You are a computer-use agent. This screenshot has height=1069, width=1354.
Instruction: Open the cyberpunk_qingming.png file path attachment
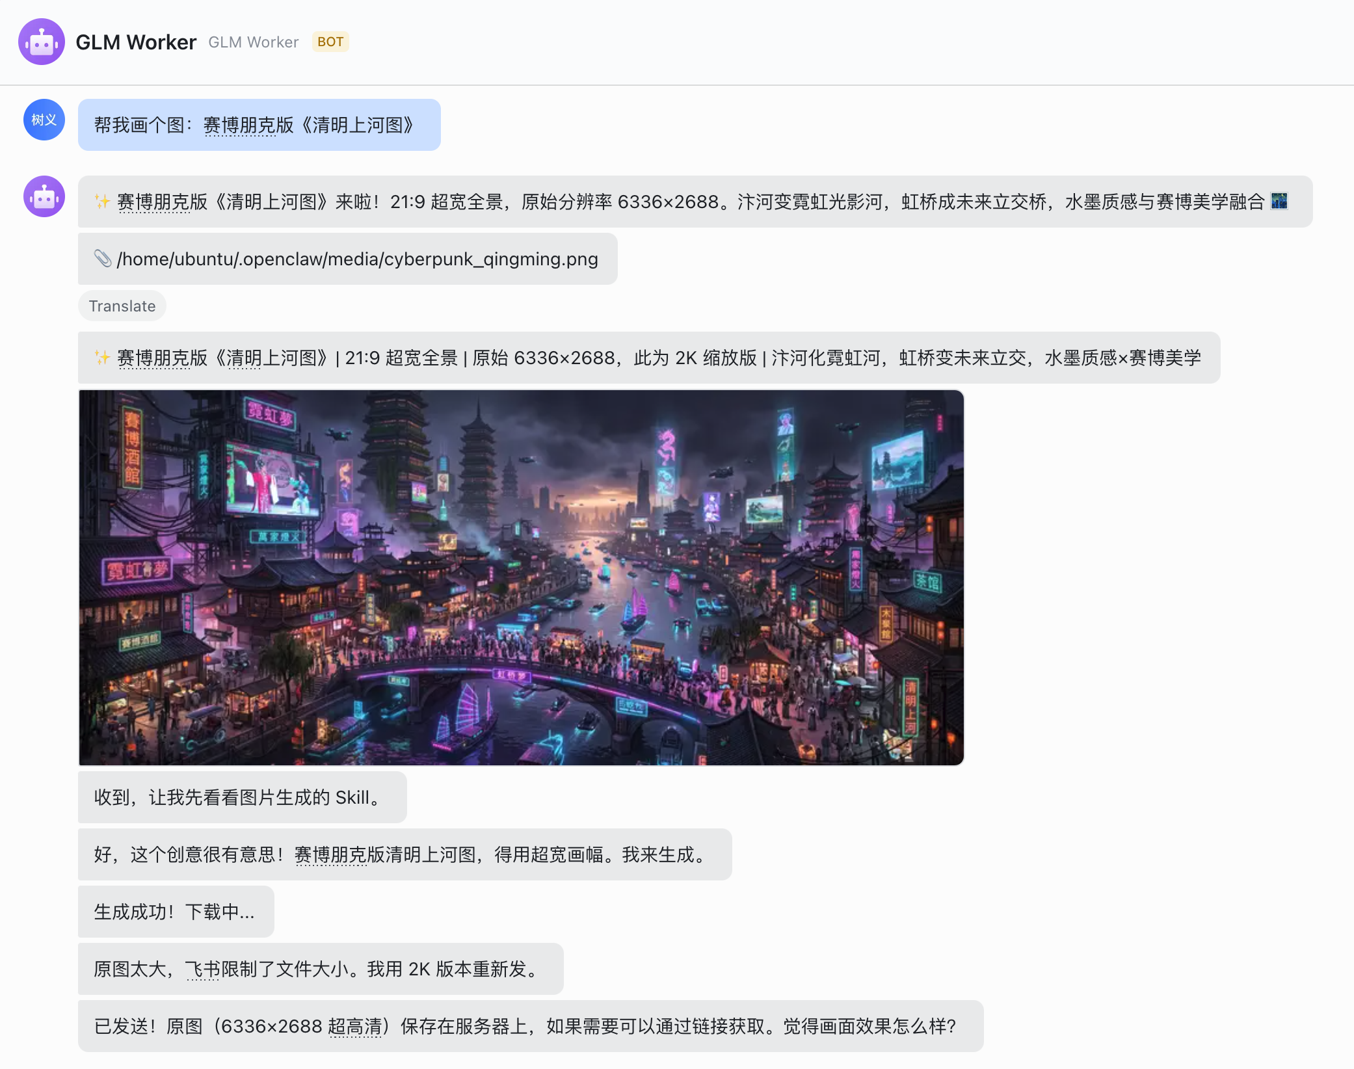pos(356,259)
